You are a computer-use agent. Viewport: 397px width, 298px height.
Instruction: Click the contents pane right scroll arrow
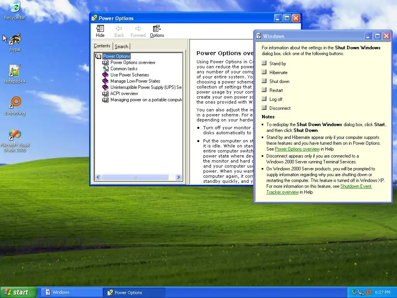pyautogui.click(x=178, y=177)
